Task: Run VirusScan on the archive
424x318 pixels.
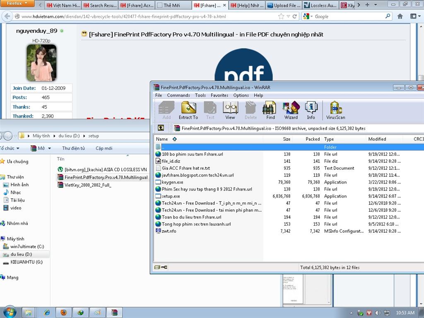Action: pos(335,110)
